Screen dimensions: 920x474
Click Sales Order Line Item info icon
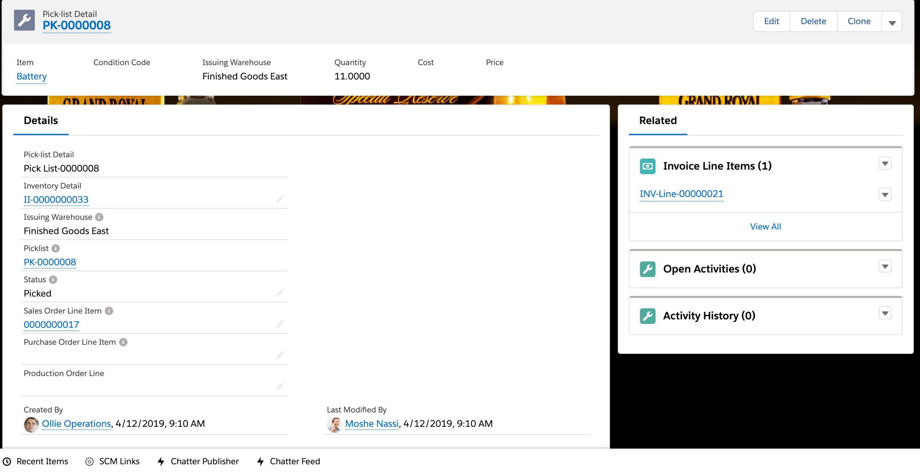pyautogui.click(x=109, y=311)
